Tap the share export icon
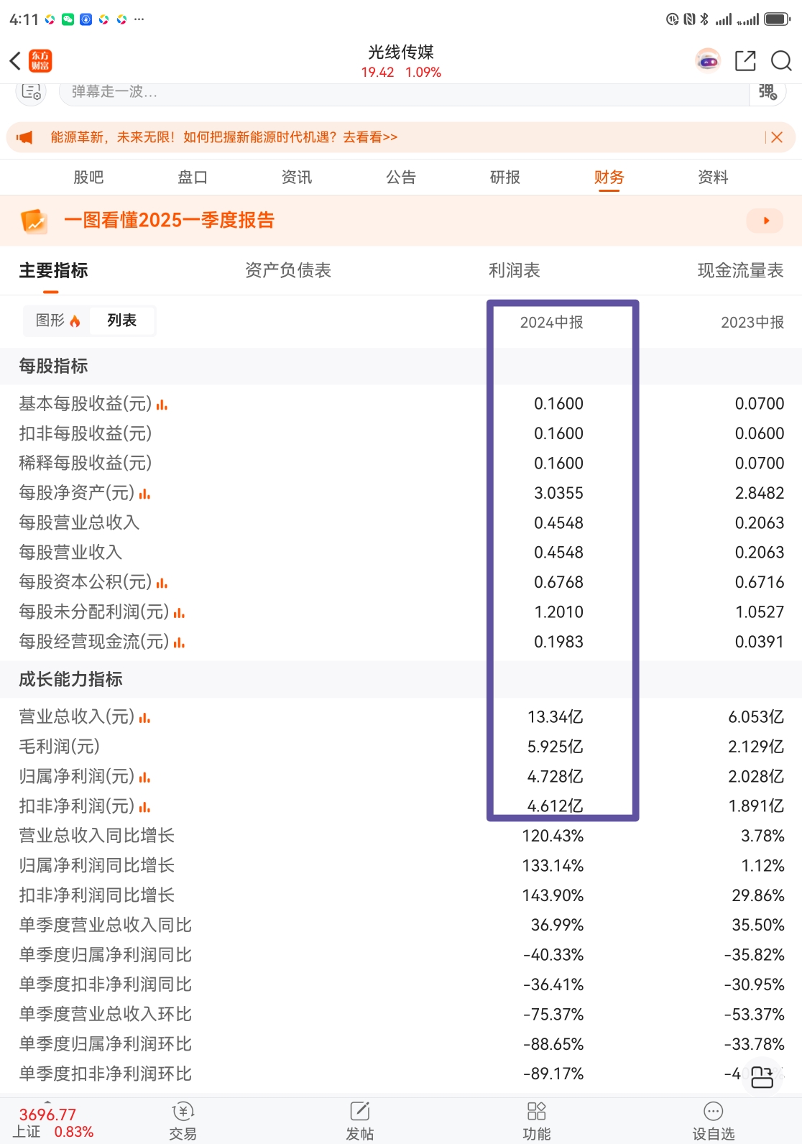Screen dimensions: 802x1144 745,61
